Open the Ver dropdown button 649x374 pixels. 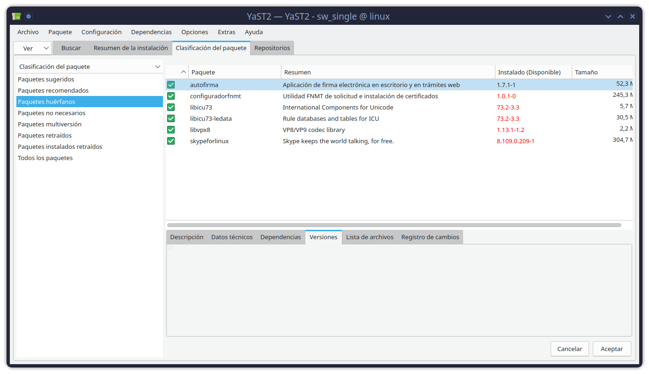(32, 48)
